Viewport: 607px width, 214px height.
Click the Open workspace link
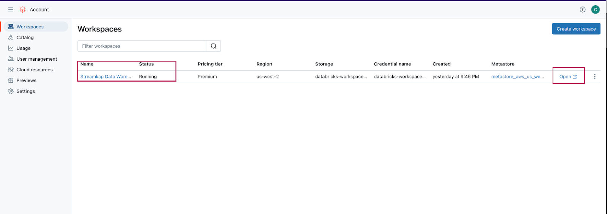pos(568,77)
